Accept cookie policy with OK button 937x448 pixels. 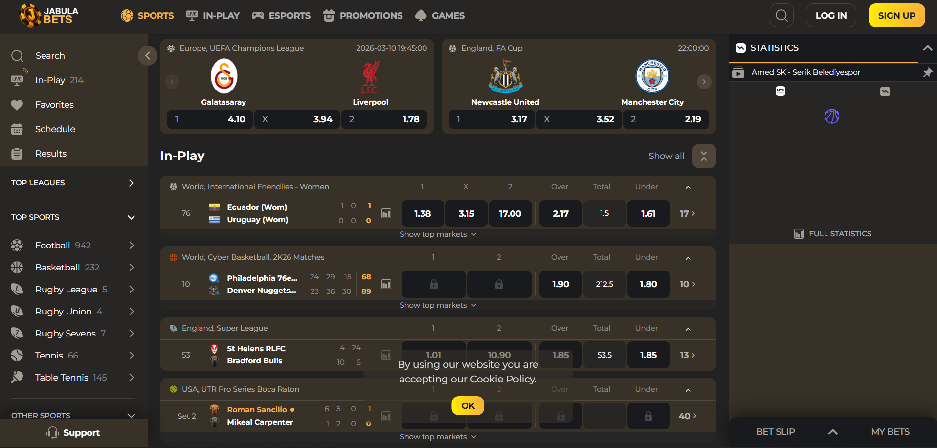[x=468, y=406]
